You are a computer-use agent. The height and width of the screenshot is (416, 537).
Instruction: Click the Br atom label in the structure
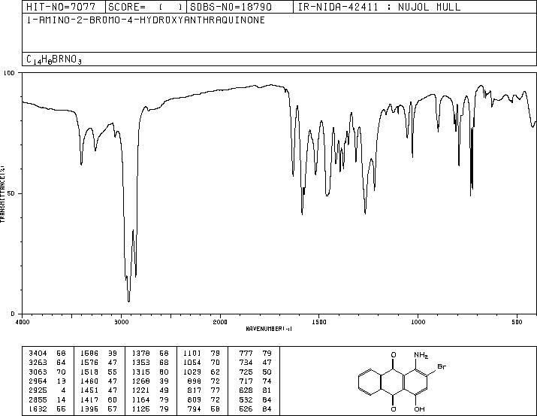[x=442, y=366]
